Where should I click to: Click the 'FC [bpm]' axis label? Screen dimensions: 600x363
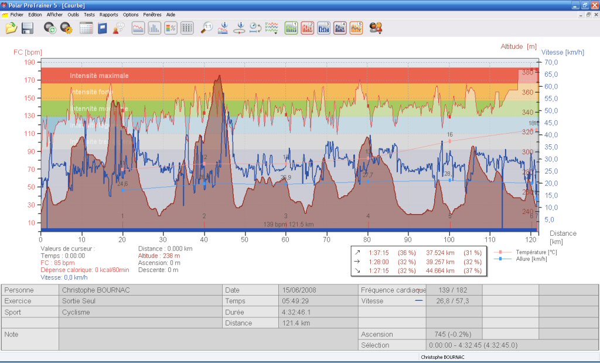coord(28,52)
